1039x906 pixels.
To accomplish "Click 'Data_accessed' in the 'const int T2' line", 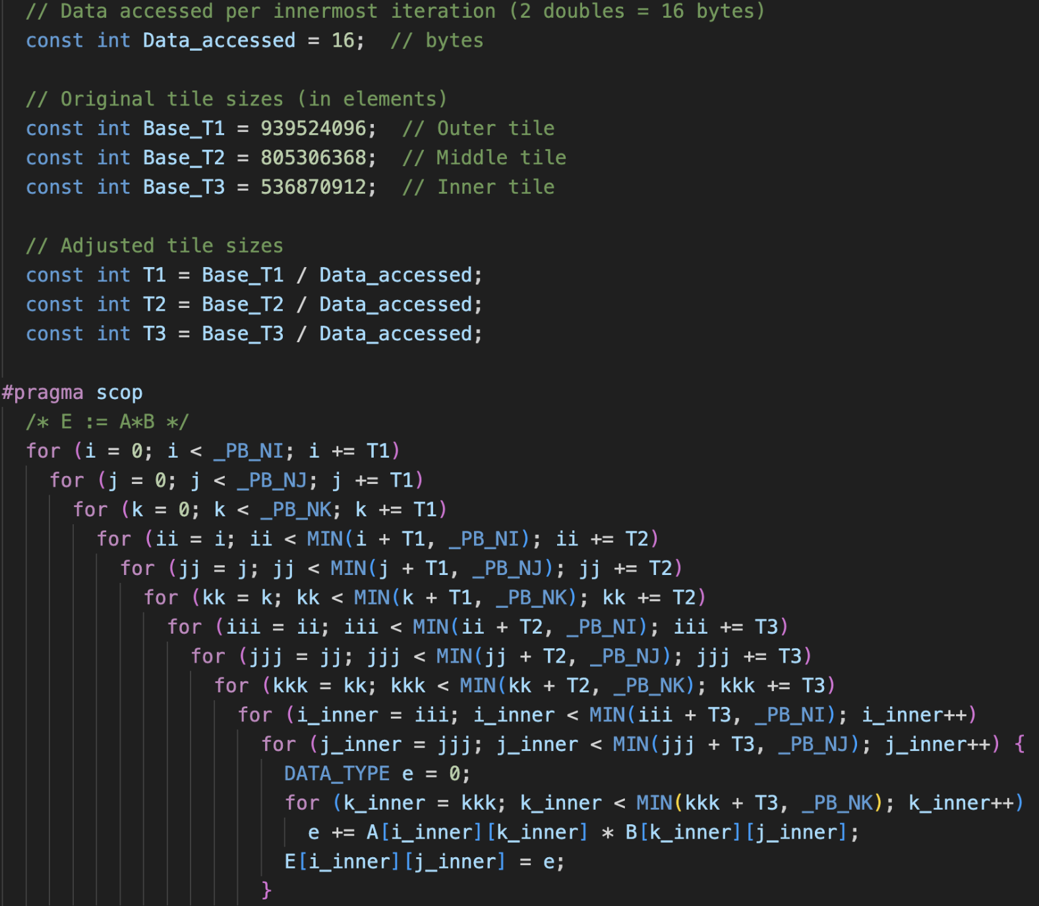I will [x=396, y=304].
